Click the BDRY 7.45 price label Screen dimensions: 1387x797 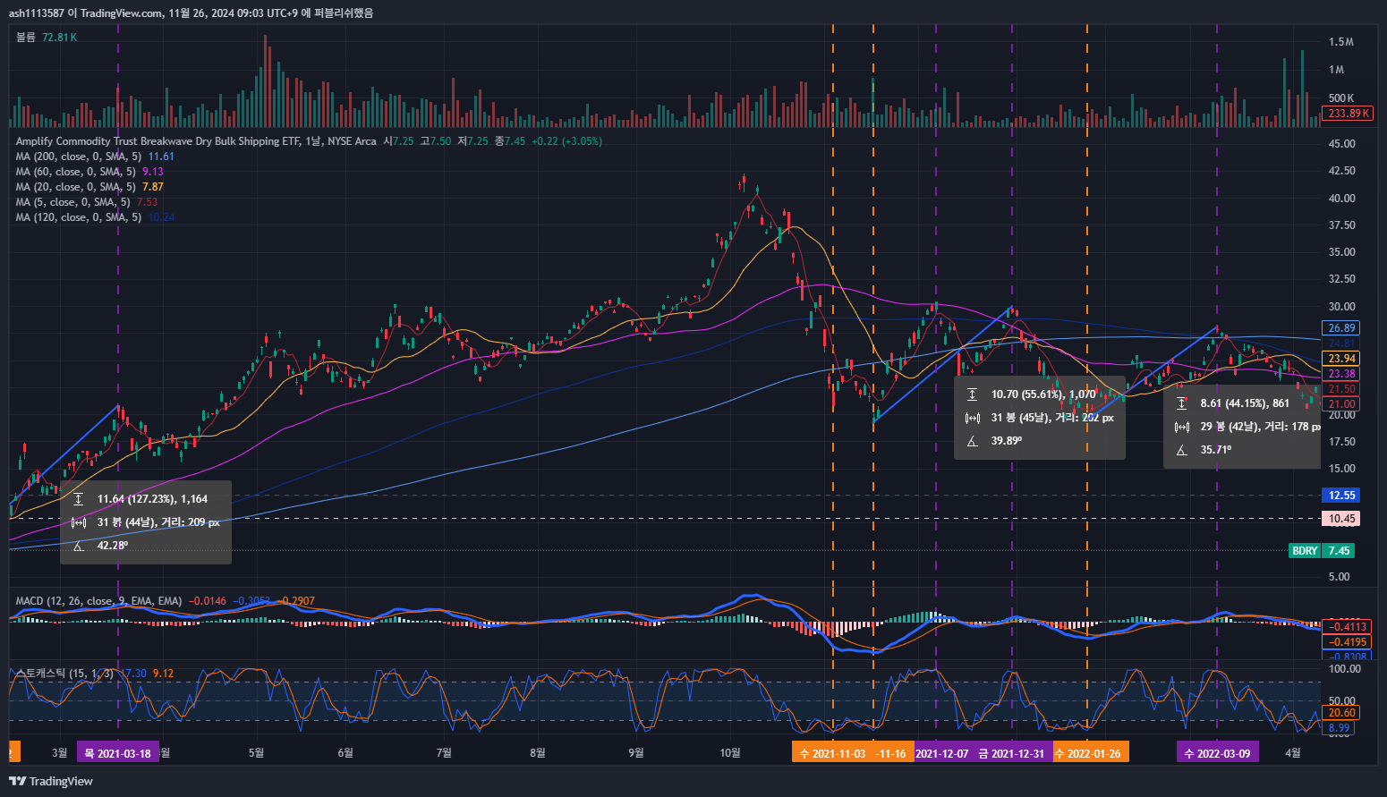click(x=1322, y=551)
